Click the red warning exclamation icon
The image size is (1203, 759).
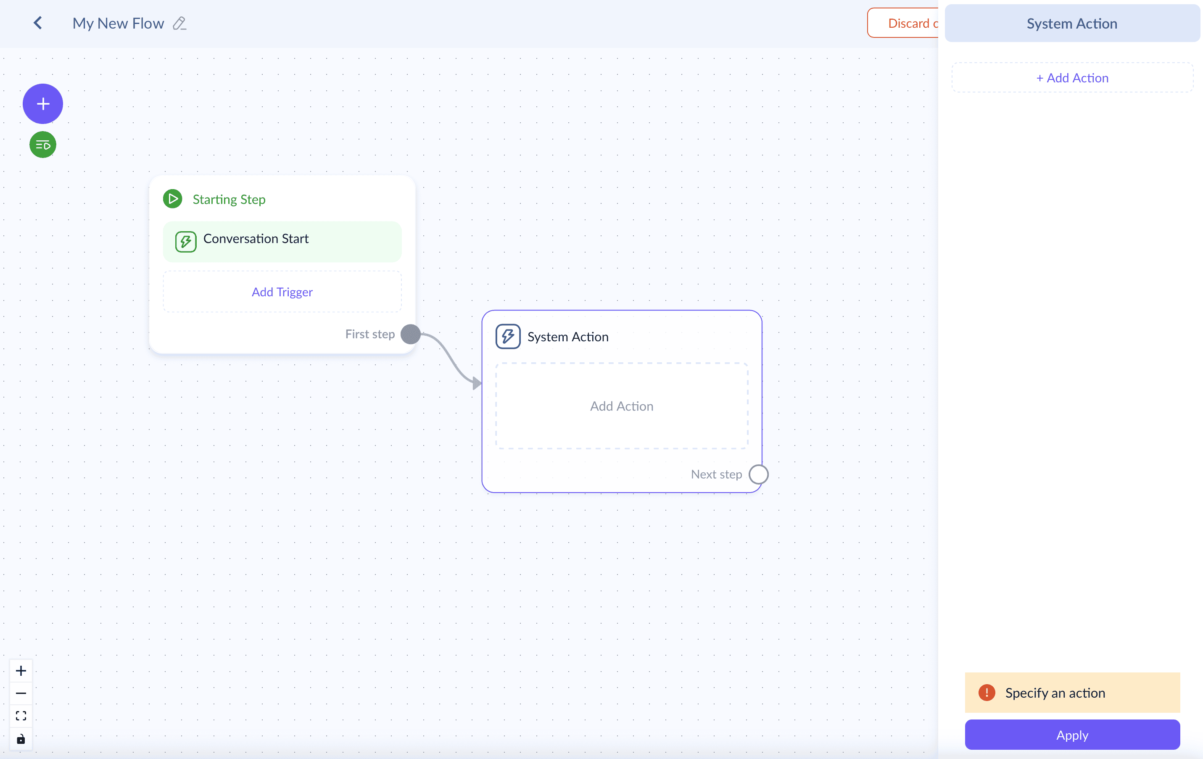pyautogui.click(x=987, y=693)
